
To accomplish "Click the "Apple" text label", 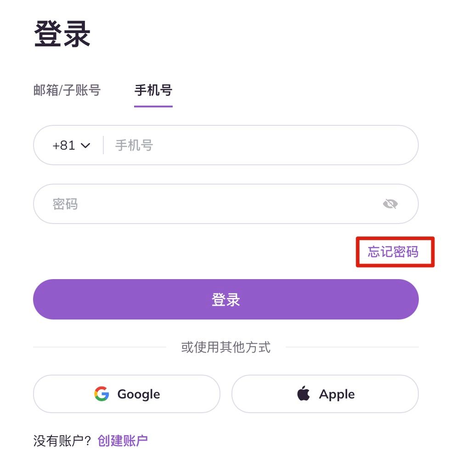I will (337, 394).
